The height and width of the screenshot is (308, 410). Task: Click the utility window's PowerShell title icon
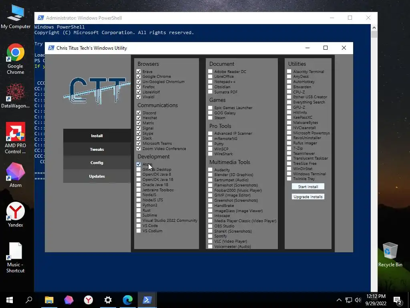tap(51, 48)
